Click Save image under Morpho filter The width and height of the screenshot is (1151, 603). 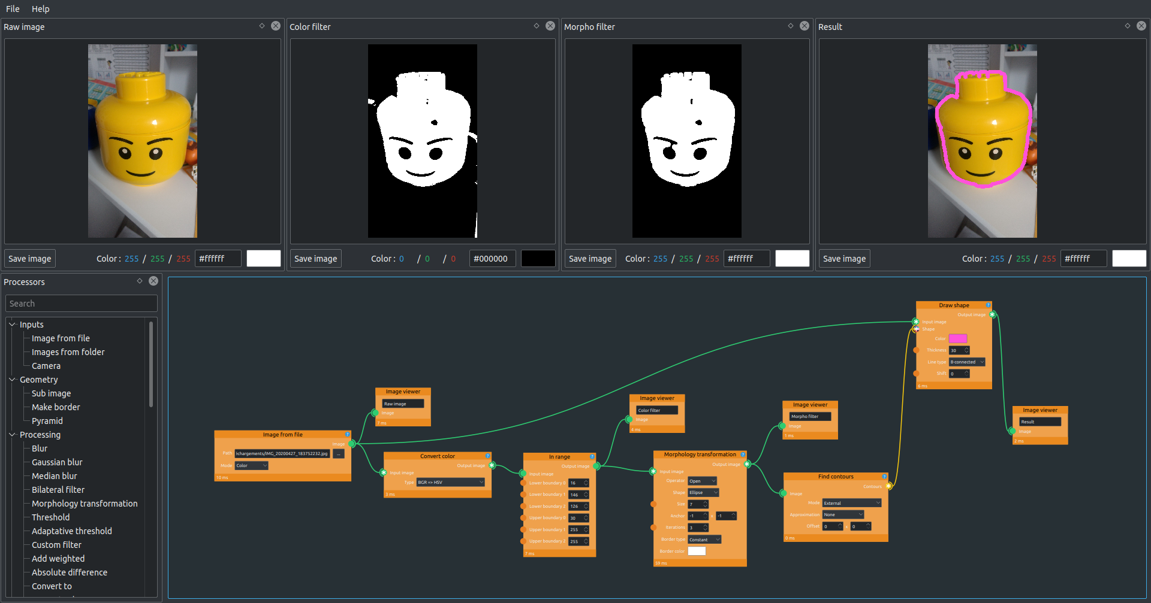[590, 259]
